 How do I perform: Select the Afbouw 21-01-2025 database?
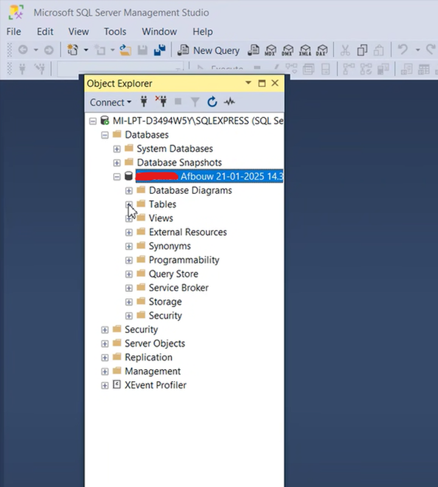point(209,176)
